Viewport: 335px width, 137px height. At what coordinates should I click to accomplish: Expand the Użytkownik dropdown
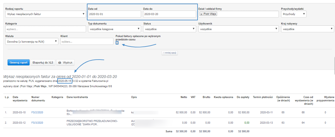pyautogui.click(x=238, y=29)
